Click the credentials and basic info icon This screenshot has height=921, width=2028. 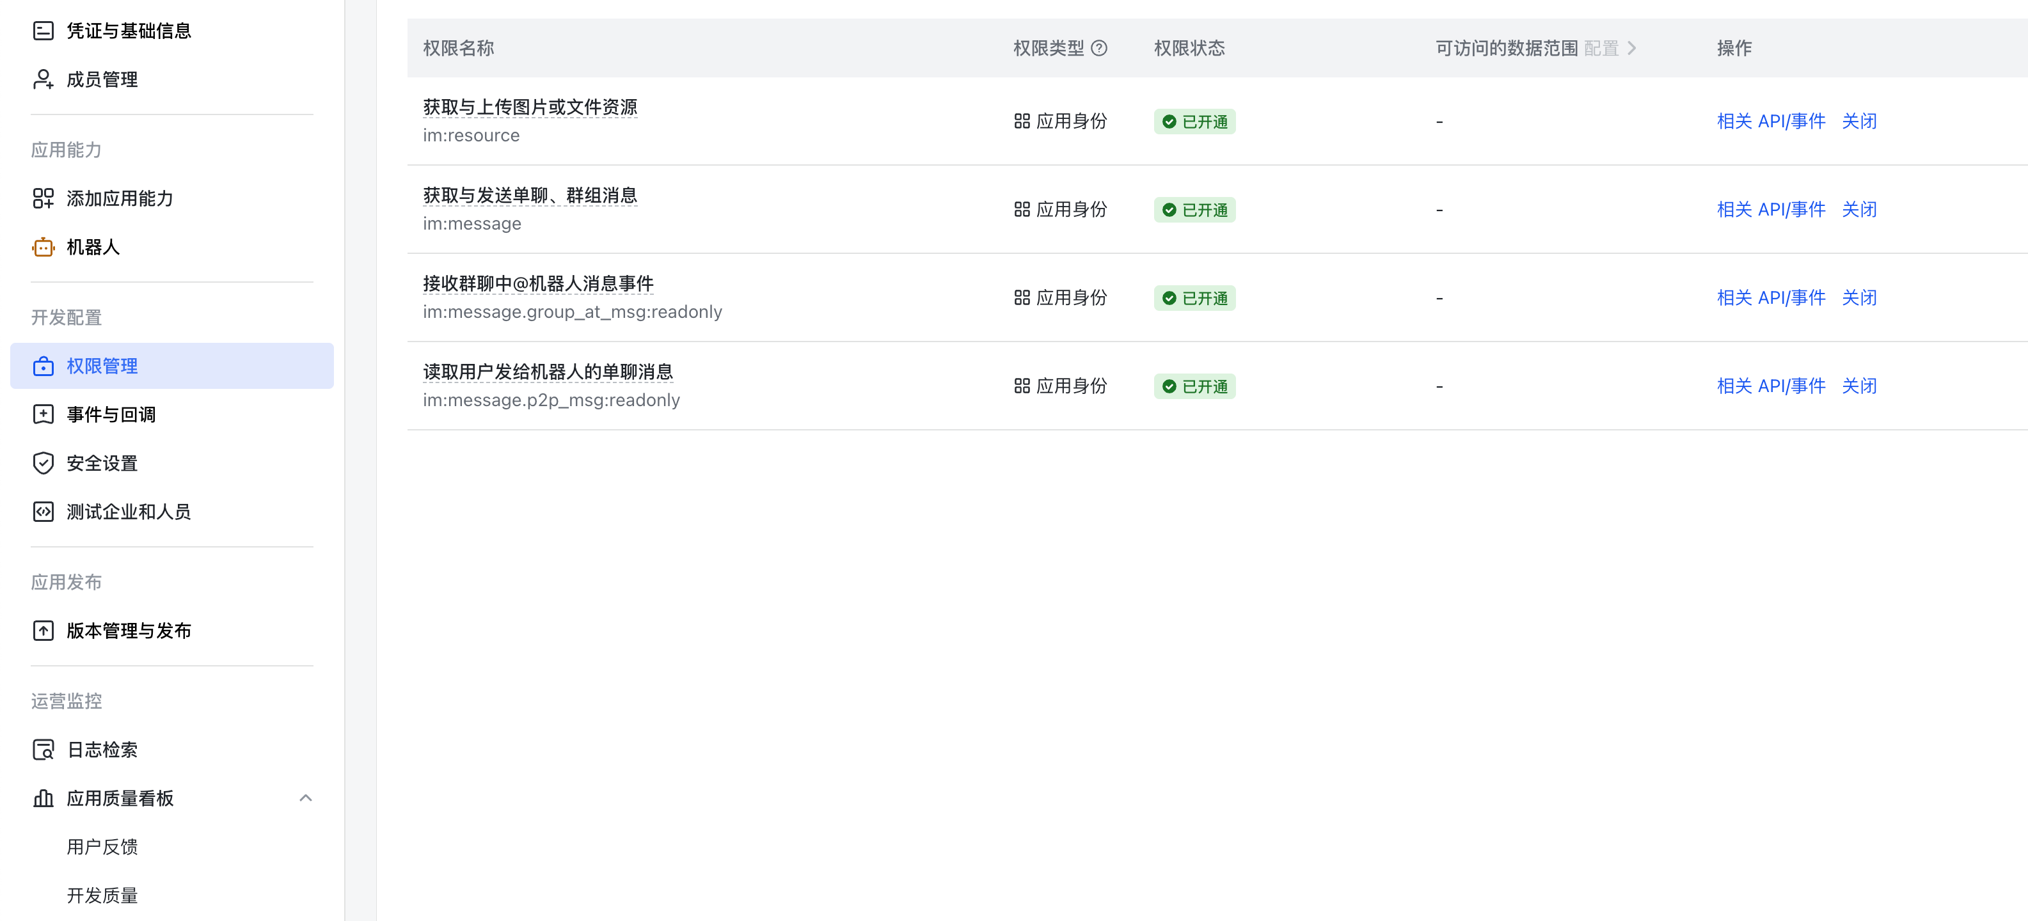[x=44, y=31]
